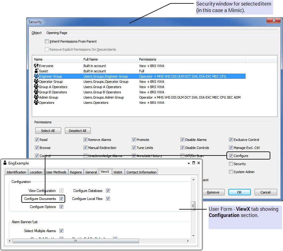Click the Guest 'Full' permissions cell
This screenshot has height=251, width=283.
point(141,71)
